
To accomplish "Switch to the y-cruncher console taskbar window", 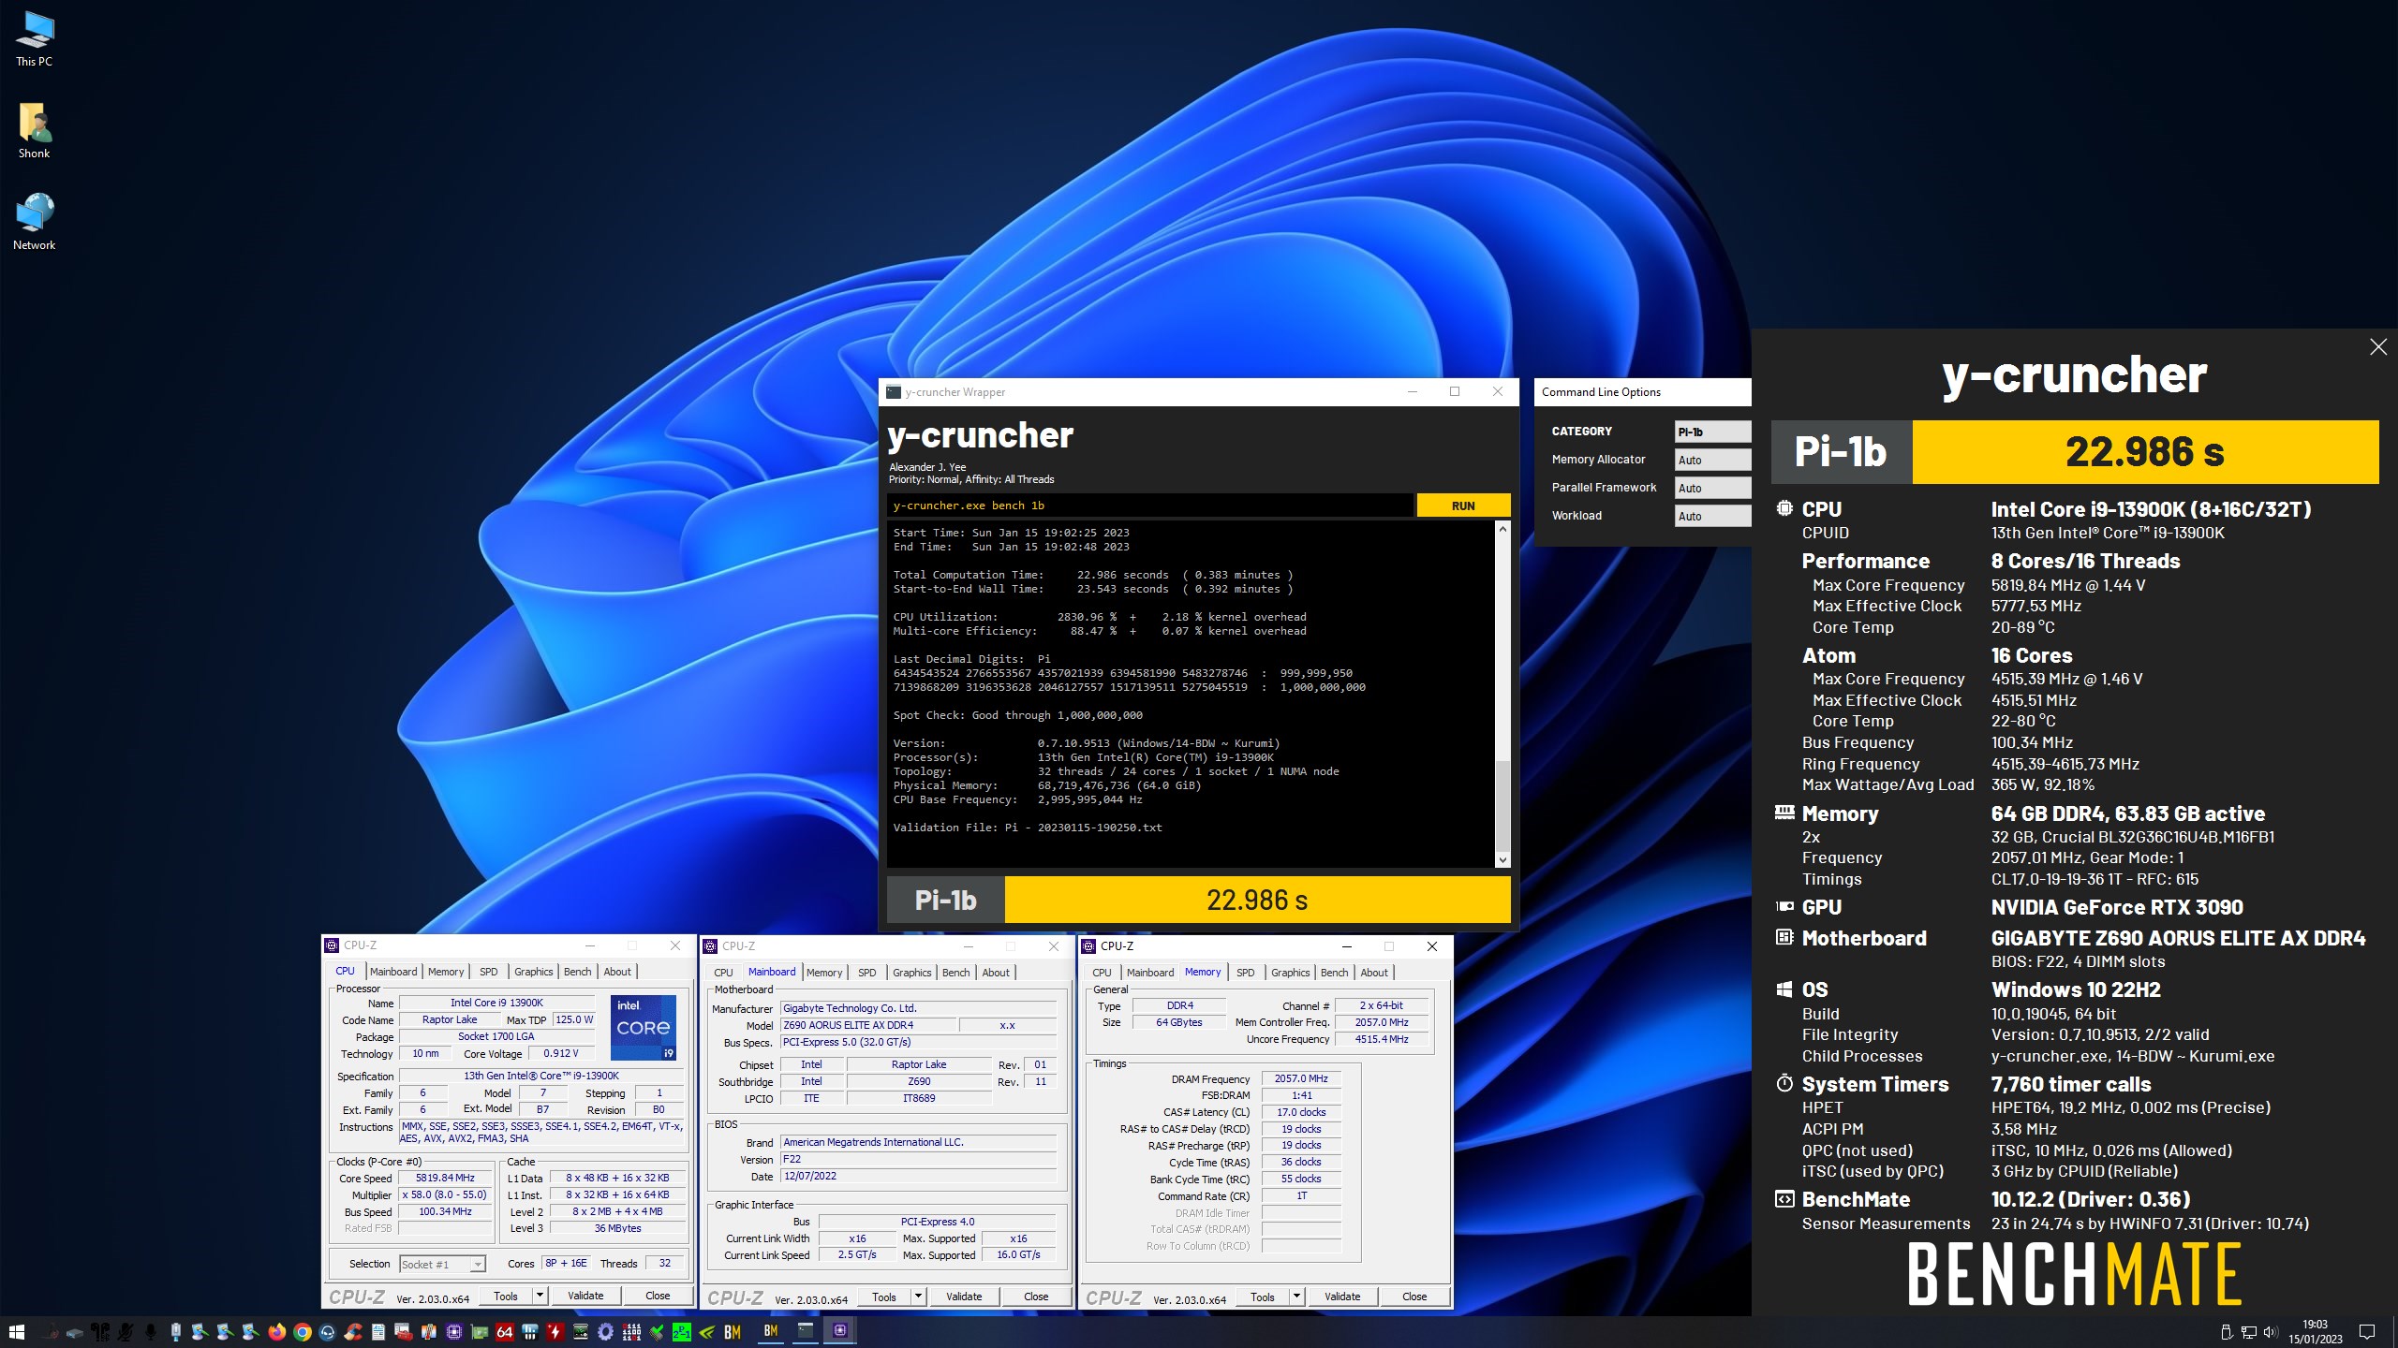I will [x=806, y=1331].
